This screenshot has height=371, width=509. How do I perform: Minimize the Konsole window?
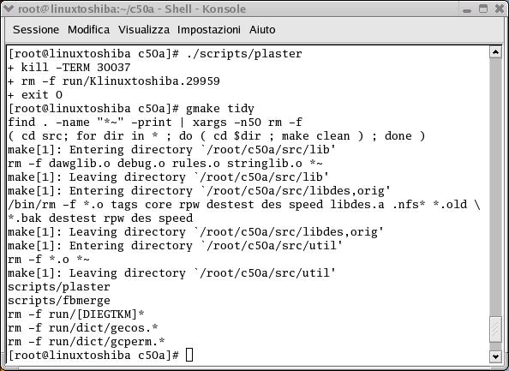point(467,9)
